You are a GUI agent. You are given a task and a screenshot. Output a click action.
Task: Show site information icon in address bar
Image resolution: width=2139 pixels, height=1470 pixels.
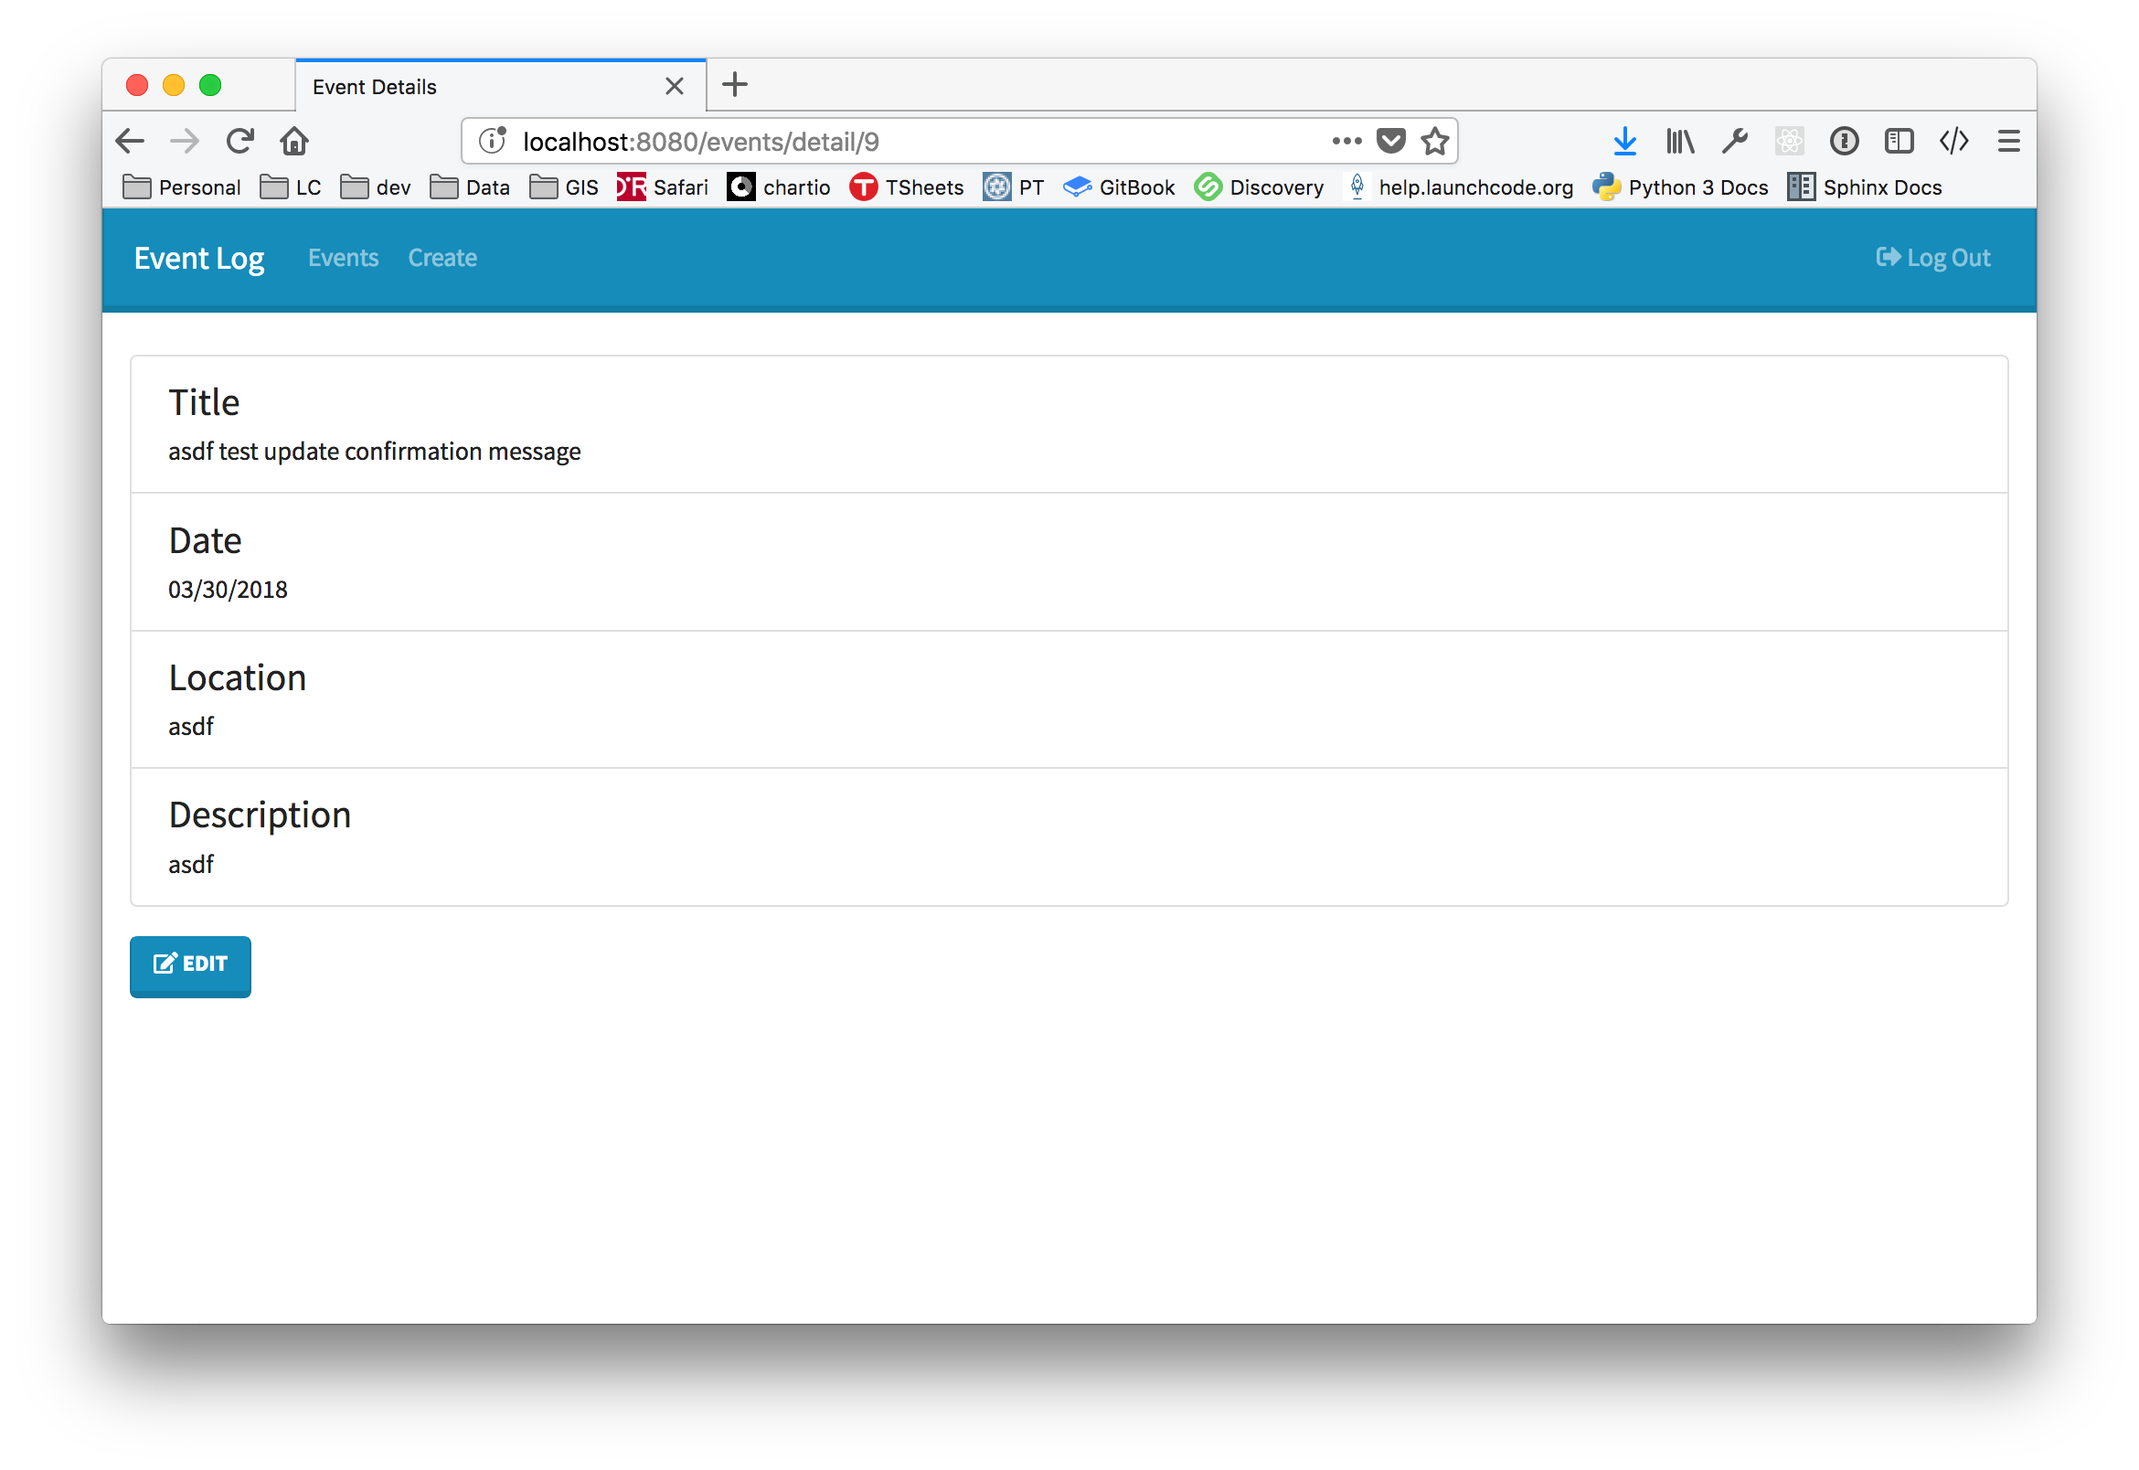click(x=493, y=141)
